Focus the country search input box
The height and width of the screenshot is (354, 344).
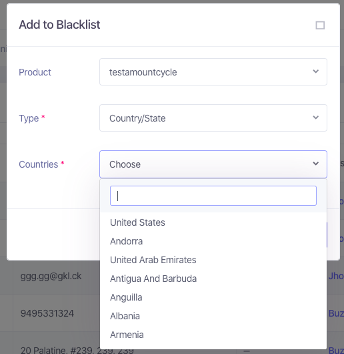point(213,196)
